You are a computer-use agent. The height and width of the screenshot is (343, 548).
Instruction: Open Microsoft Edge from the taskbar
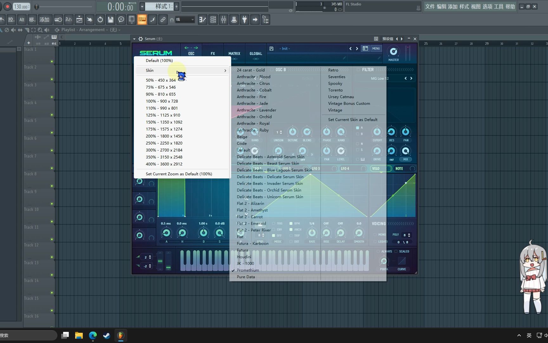tap(93, 335)
